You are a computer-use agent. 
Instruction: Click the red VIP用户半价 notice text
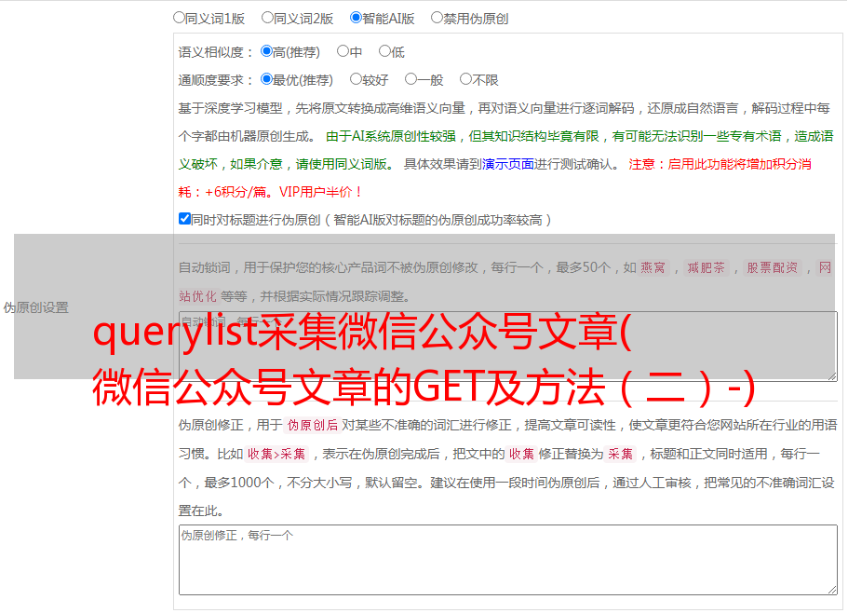click(320, 192)
